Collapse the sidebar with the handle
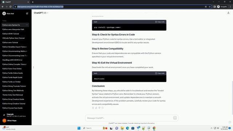This screenshot has width=233, height=131. click(x=33, y=67)
